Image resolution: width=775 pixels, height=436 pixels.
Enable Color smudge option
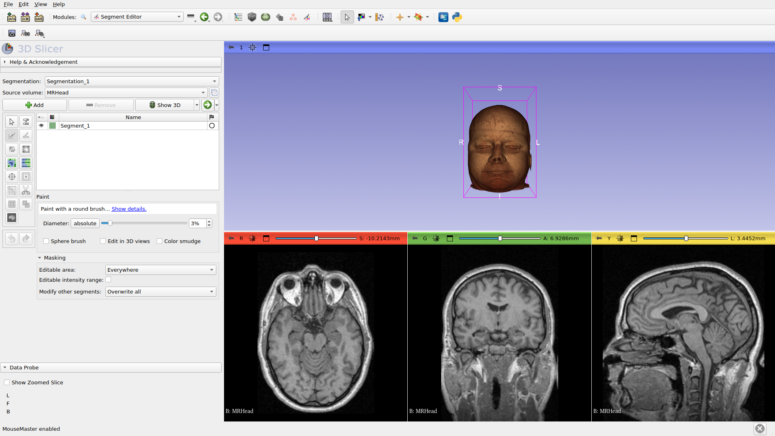click(x=160, y=241)
